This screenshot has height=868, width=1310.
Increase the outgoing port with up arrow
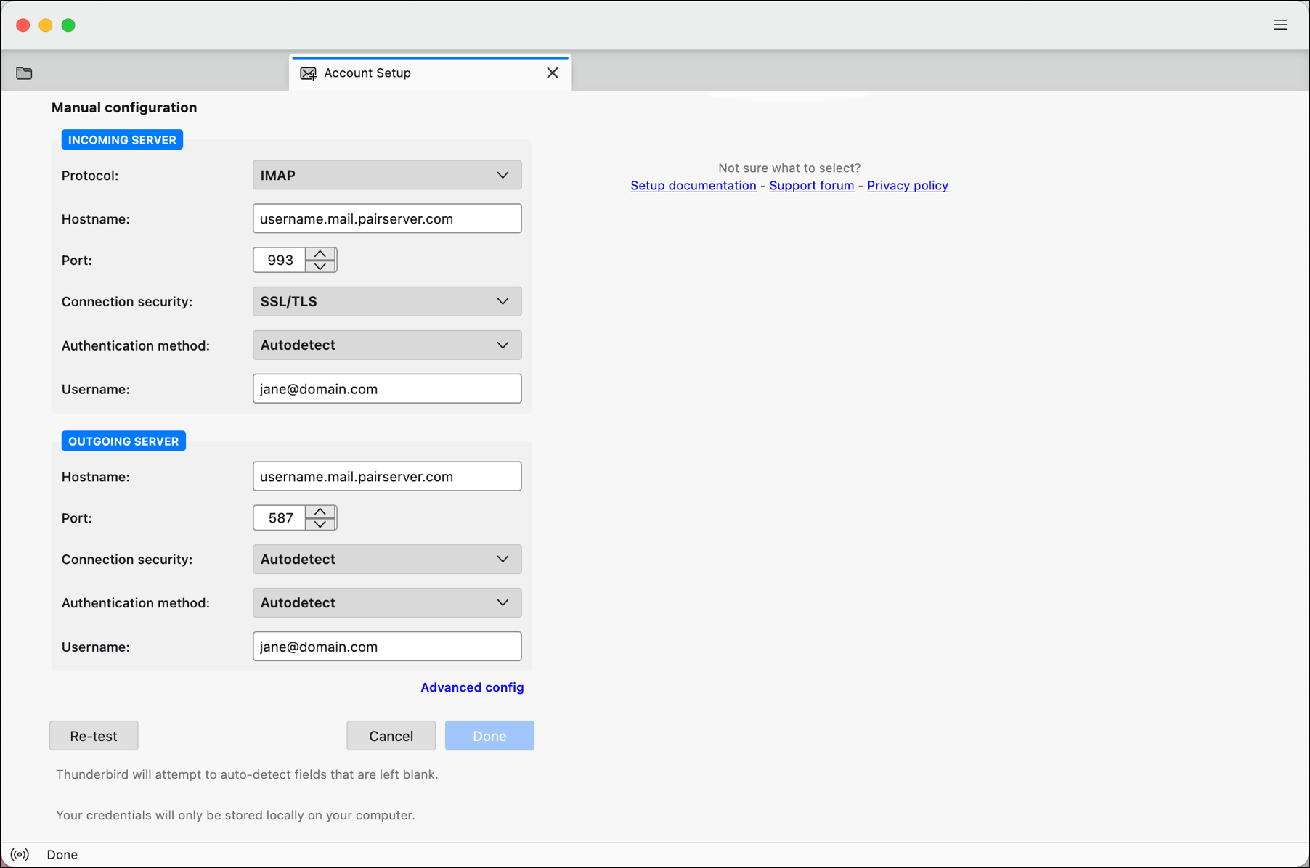coord(320,512)
